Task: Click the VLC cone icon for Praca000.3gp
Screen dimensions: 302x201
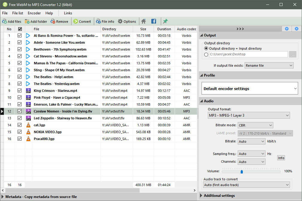Action: click(x=28, y=139)
